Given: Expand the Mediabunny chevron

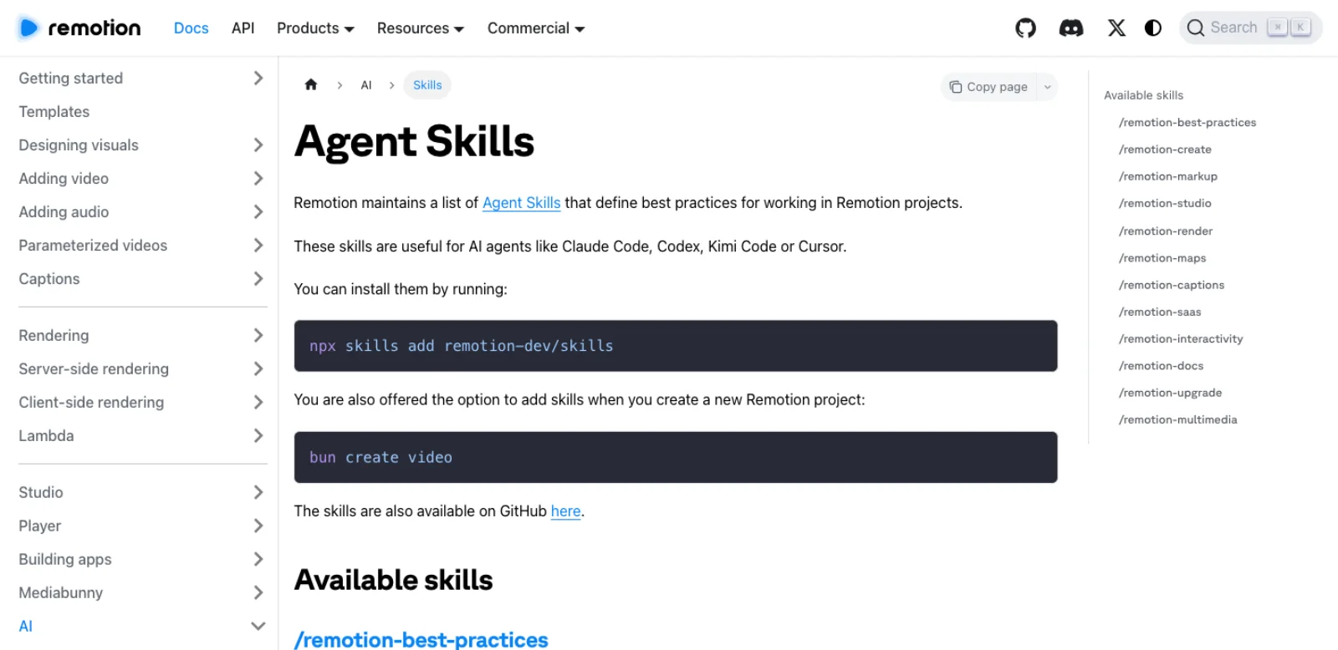Looking at the screenshot, I should [x=258, y=592].
